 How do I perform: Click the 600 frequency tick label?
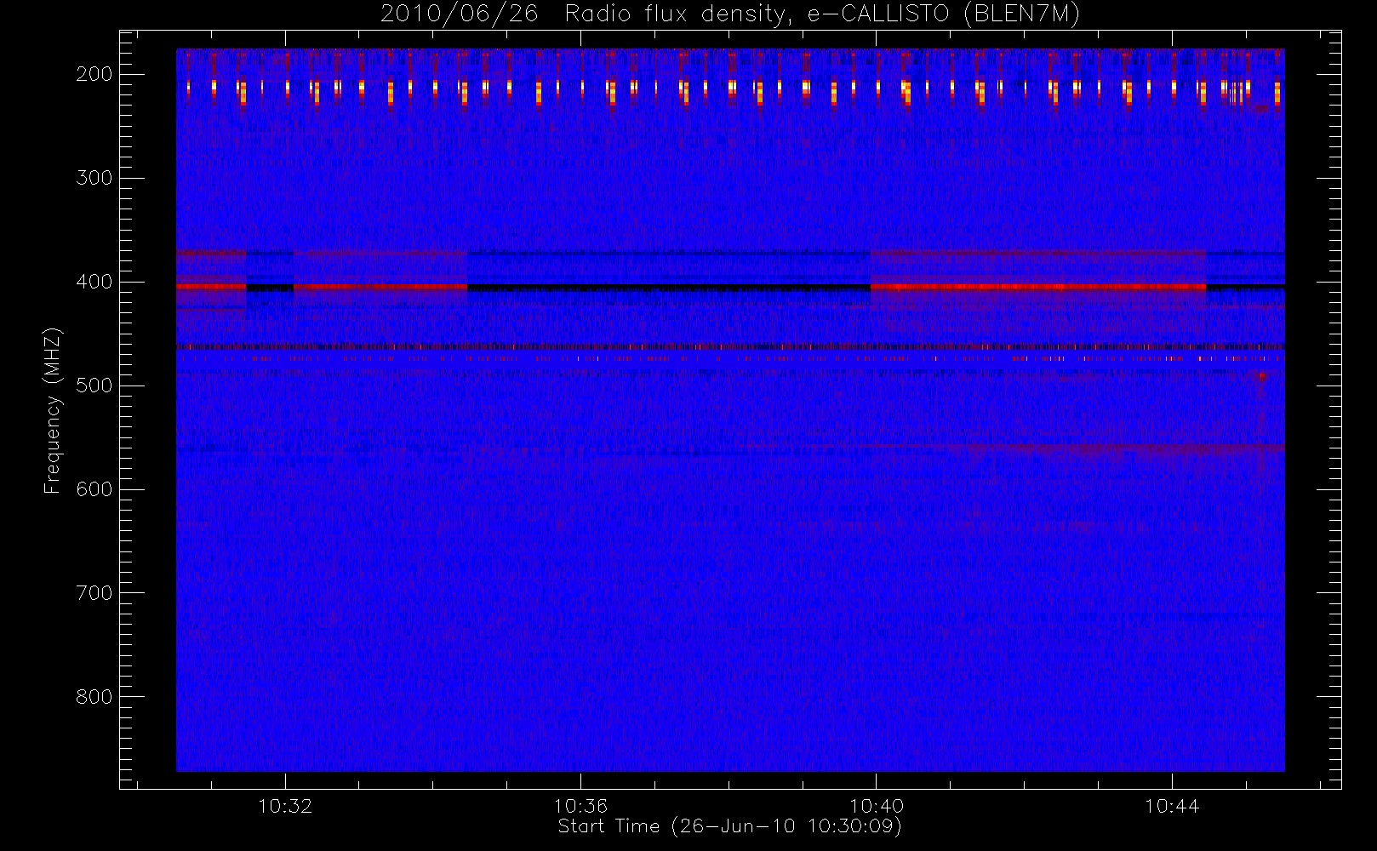(94, 489)
